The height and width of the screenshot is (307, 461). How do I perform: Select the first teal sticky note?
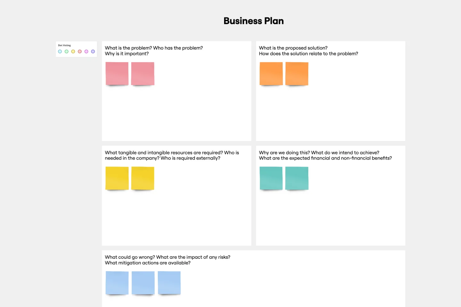tap(271, 178)
